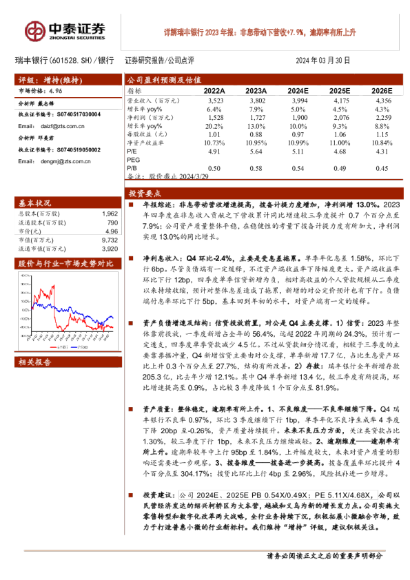Screen dimensions: 410x580
Task: Select total shares value 1,962
Action: click(x=110, y=214)
